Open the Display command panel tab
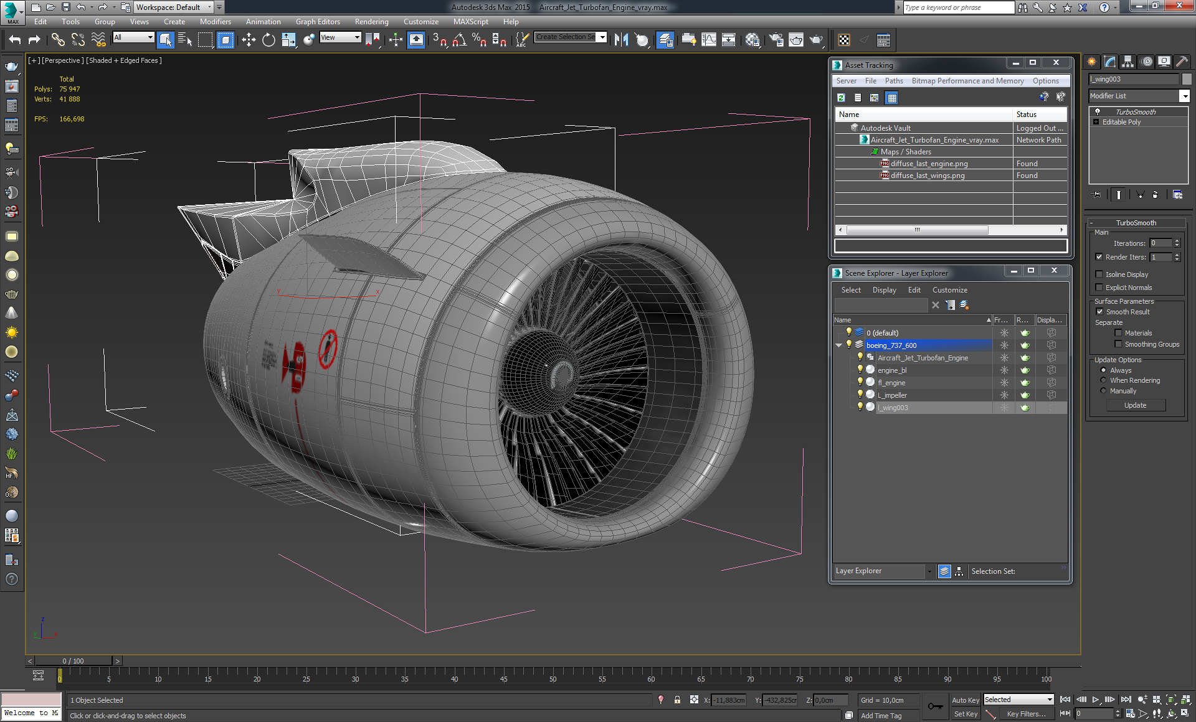 tap(1164, 62)
